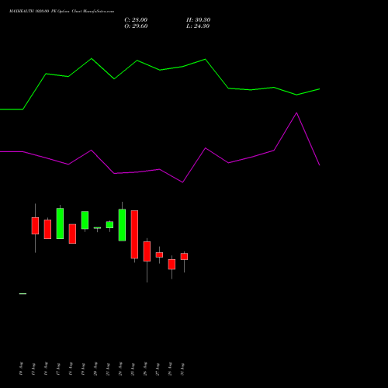Select the red candle with long wick for 26 Aug
The height and width of the screenshot is (388, 388).
pyautogui.click(x=147, y=251)
